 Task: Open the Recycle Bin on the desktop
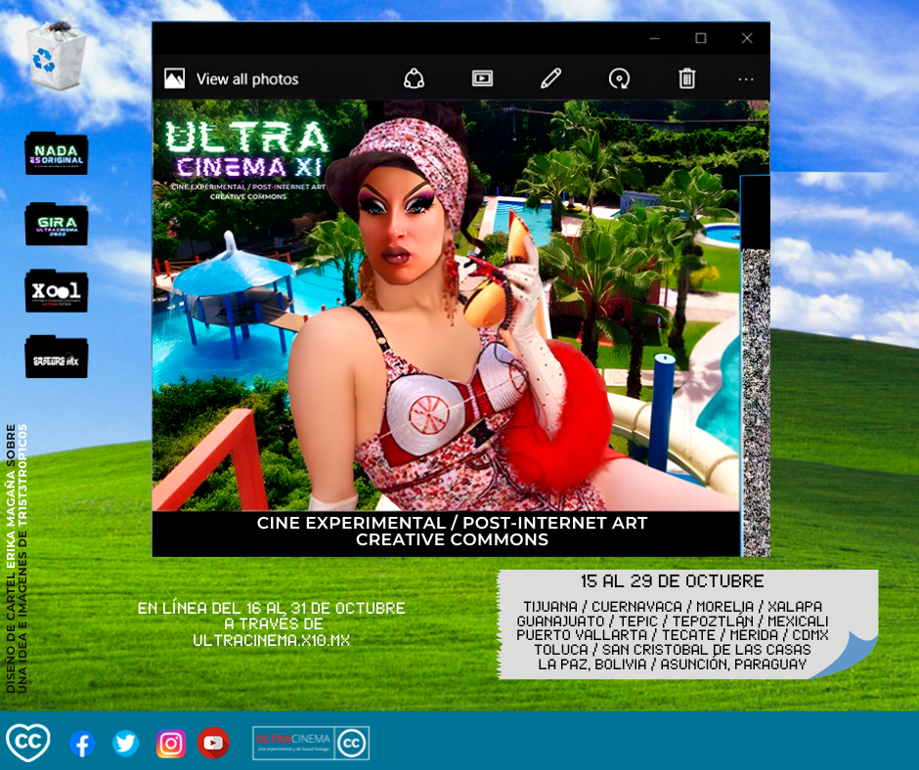click(x=57, y=54)
